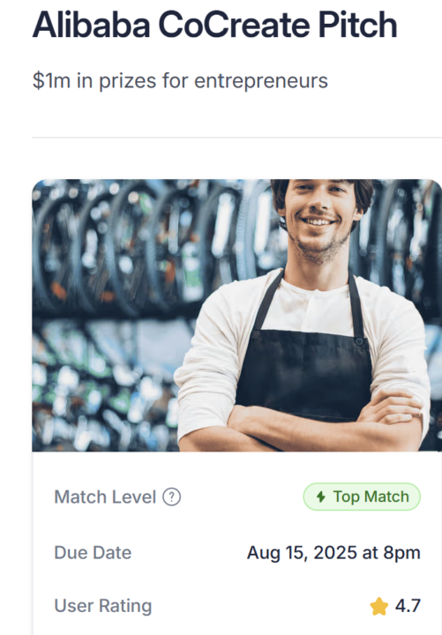Click the lightning bolt icon in Top Match badge
442x635 pixels.
pos(321,497)
